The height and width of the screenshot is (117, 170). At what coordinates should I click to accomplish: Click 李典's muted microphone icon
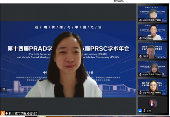point(145,111)
